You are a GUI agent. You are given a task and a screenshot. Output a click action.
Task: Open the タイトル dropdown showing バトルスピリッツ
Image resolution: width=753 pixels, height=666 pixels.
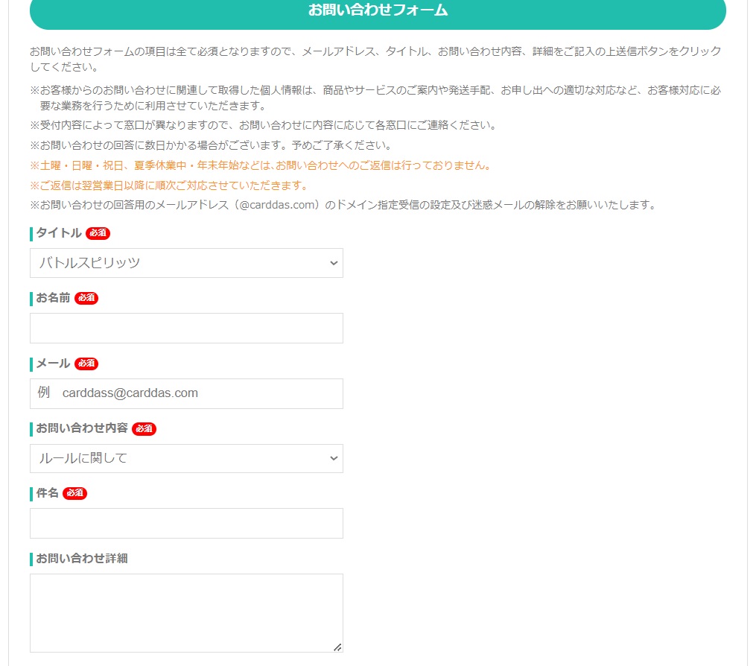pos(186,263)
